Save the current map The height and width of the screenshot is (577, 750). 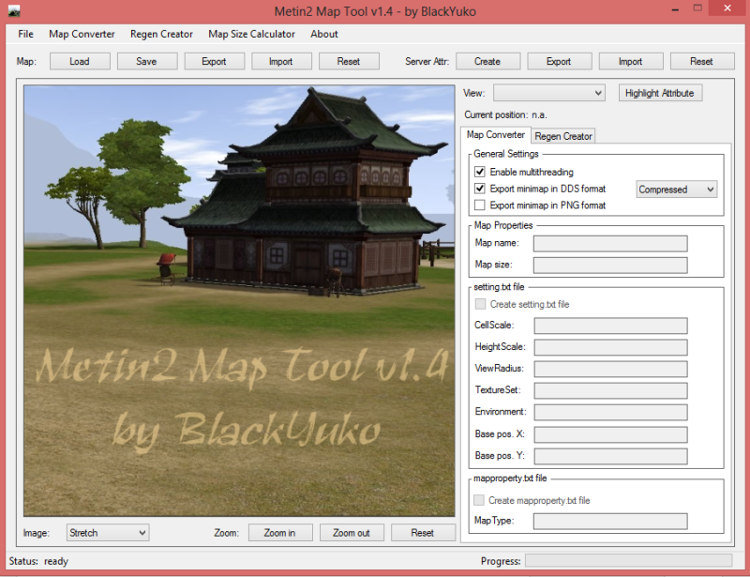click(x=147, y=61)
